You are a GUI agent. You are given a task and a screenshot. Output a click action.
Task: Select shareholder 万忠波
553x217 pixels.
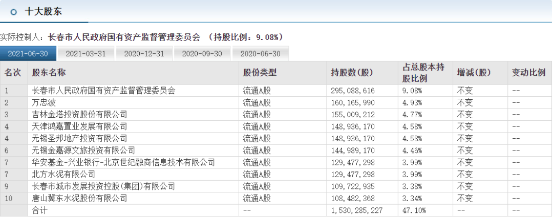[x=44, y=103]
